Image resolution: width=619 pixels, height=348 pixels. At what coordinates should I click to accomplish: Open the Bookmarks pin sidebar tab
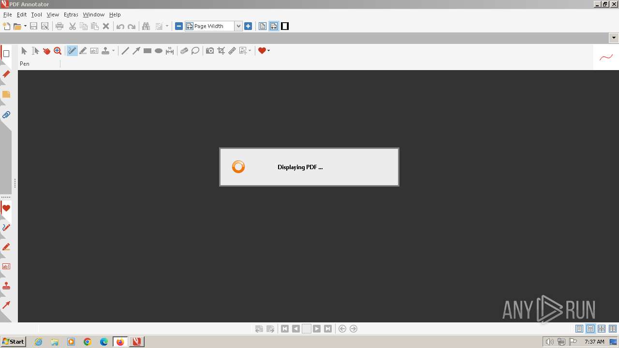[6, 74]
